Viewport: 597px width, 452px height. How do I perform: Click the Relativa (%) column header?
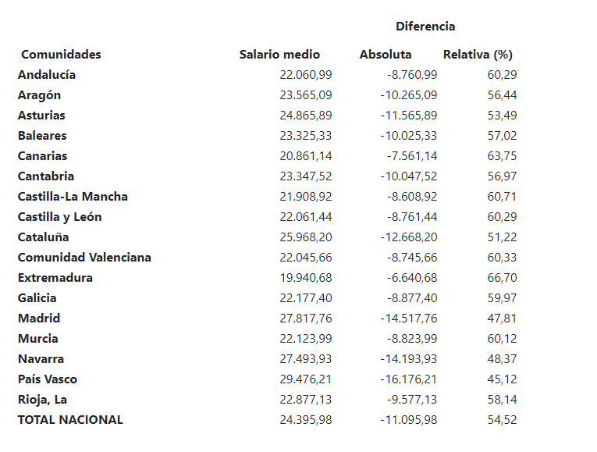click(478, 55)
